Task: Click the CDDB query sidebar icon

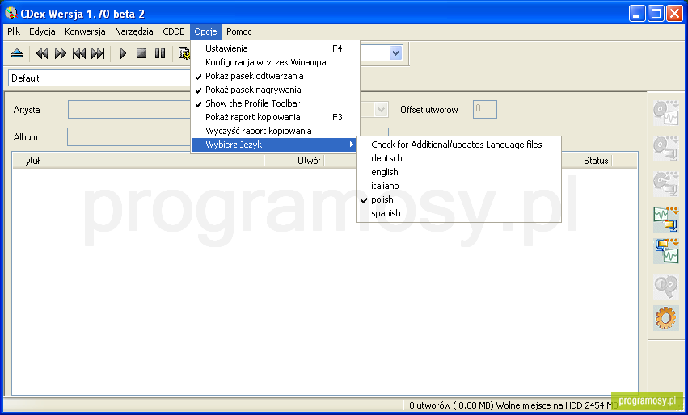Action: tap(665, 287)
